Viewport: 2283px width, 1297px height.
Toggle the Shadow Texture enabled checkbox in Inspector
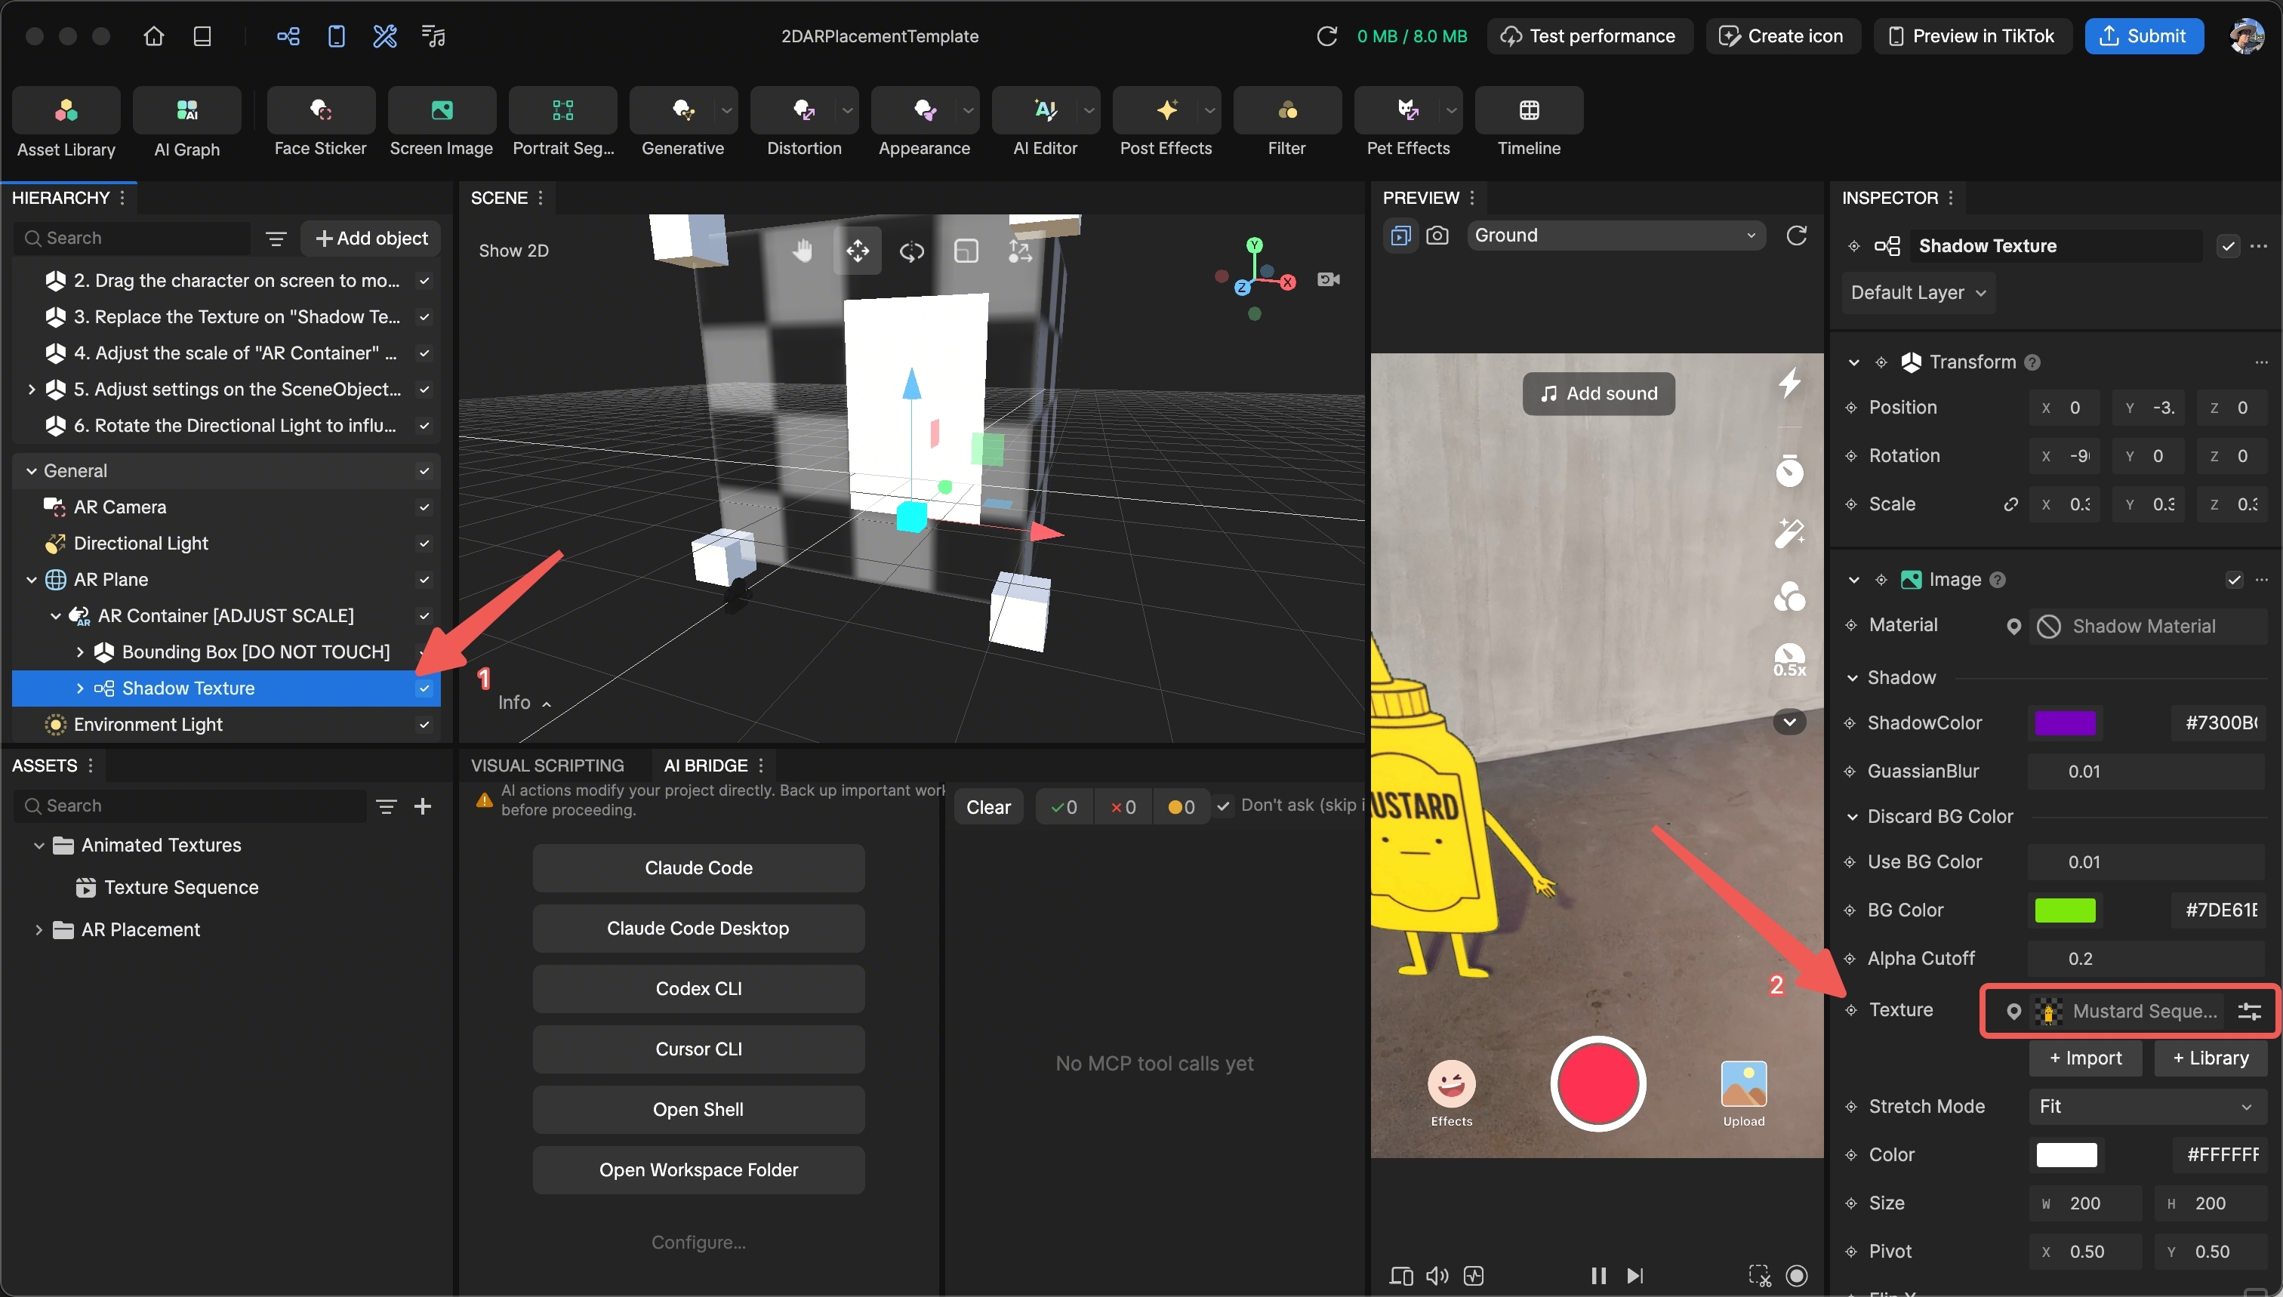pyautogui.click(x=2228, y=246)
